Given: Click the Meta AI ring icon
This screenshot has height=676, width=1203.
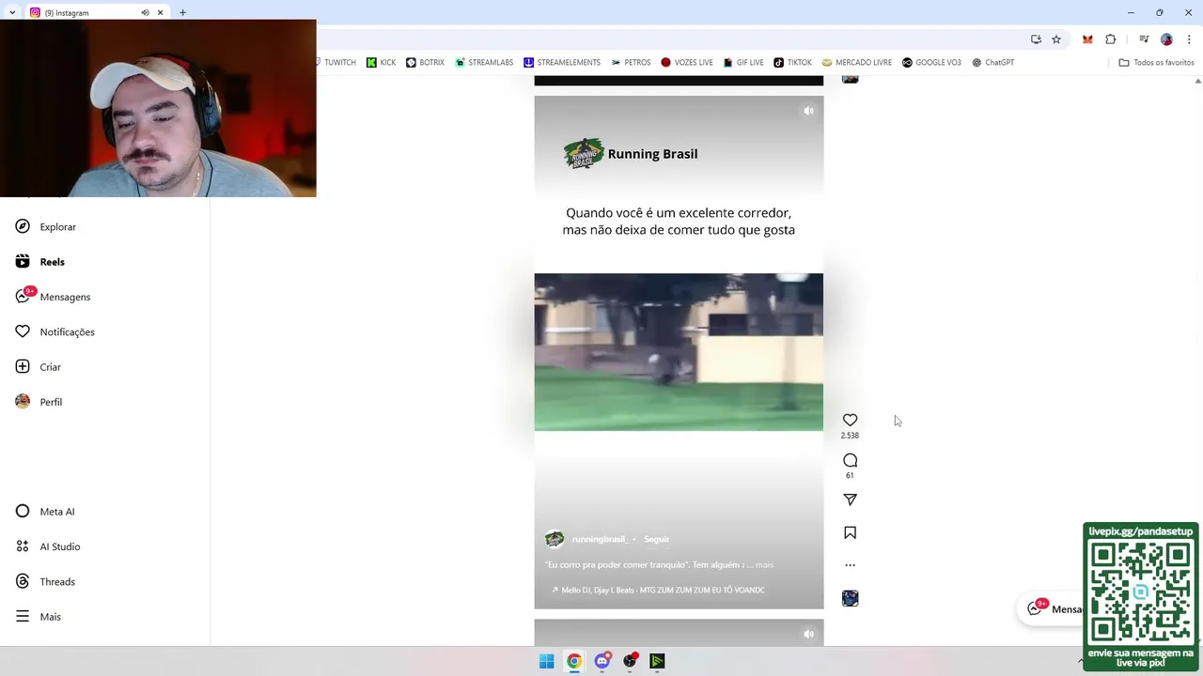Looking at the screenshot, I should (23, 511).
